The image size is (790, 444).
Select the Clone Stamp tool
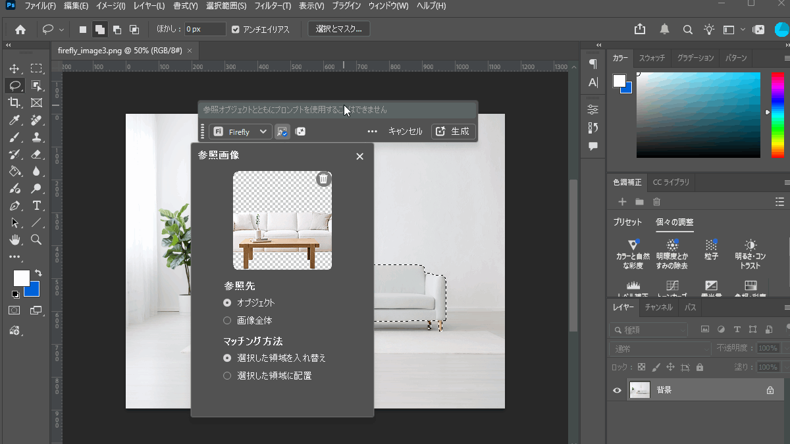click(36, 137)
